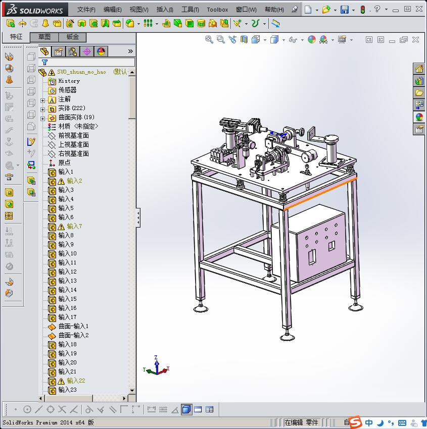Toggle the quadrant snap icon in bottom toolbar

pyautogui.click(x=51, y=410)
